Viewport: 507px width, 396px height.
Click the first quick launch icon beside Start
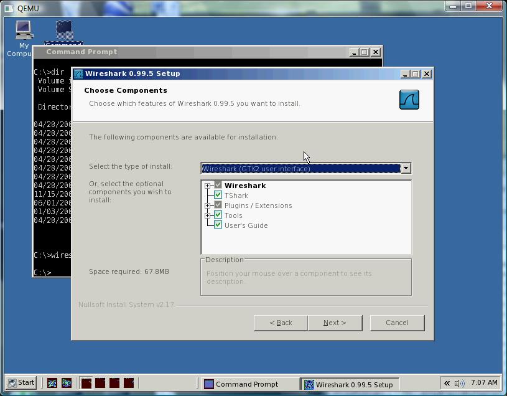click(52, 383)
